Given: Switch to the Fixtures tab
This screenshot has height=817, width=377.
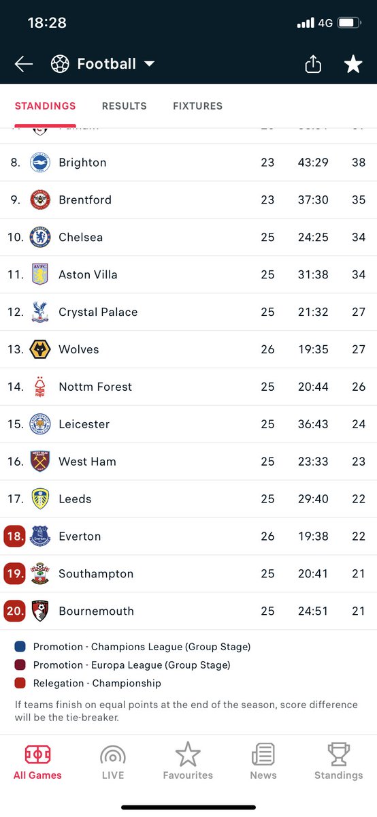Looking at the screenshot, I should point(198,106).
